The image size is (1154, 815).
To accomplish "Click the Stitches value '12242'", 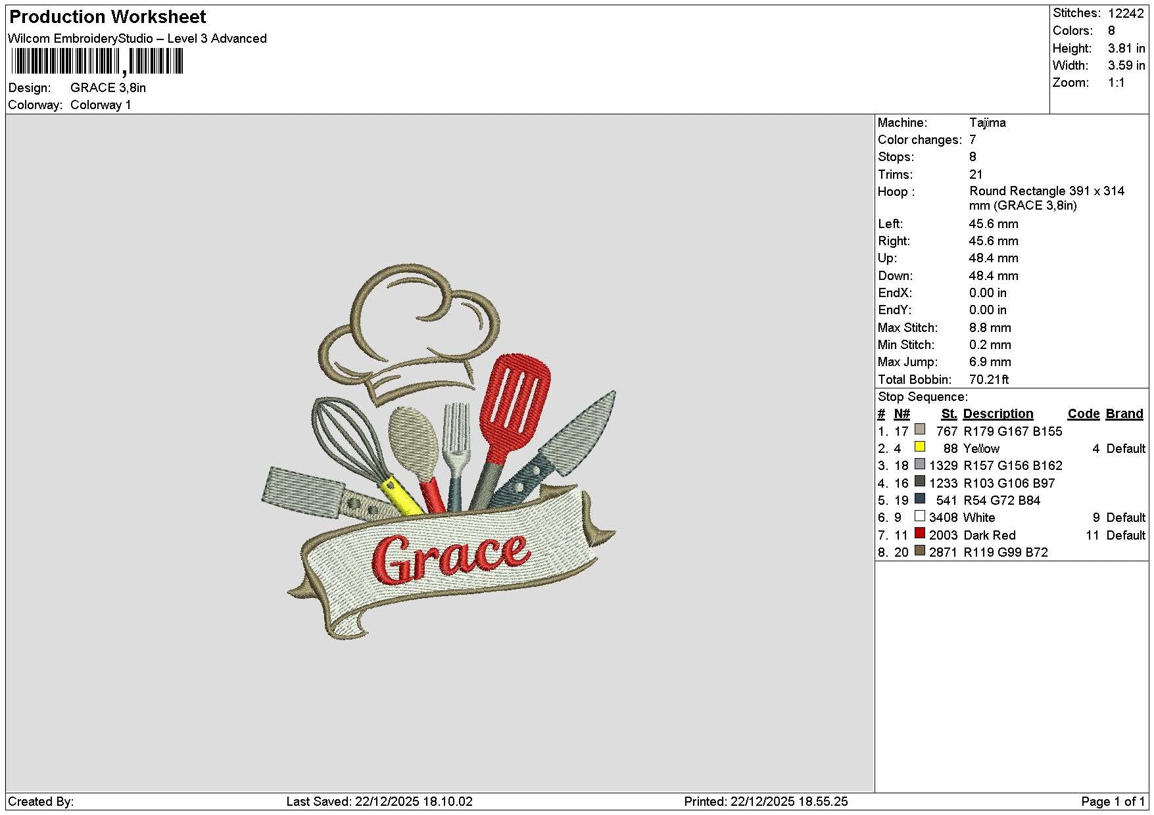I will pos(1126,13).
